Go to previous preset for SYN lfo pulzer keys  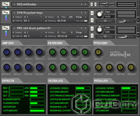click(x=81, y=13)
